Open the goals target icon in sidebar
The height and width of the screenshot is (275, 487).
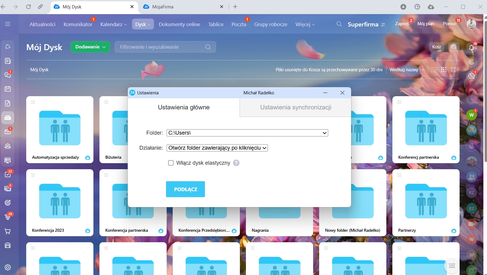click(8, 203)
